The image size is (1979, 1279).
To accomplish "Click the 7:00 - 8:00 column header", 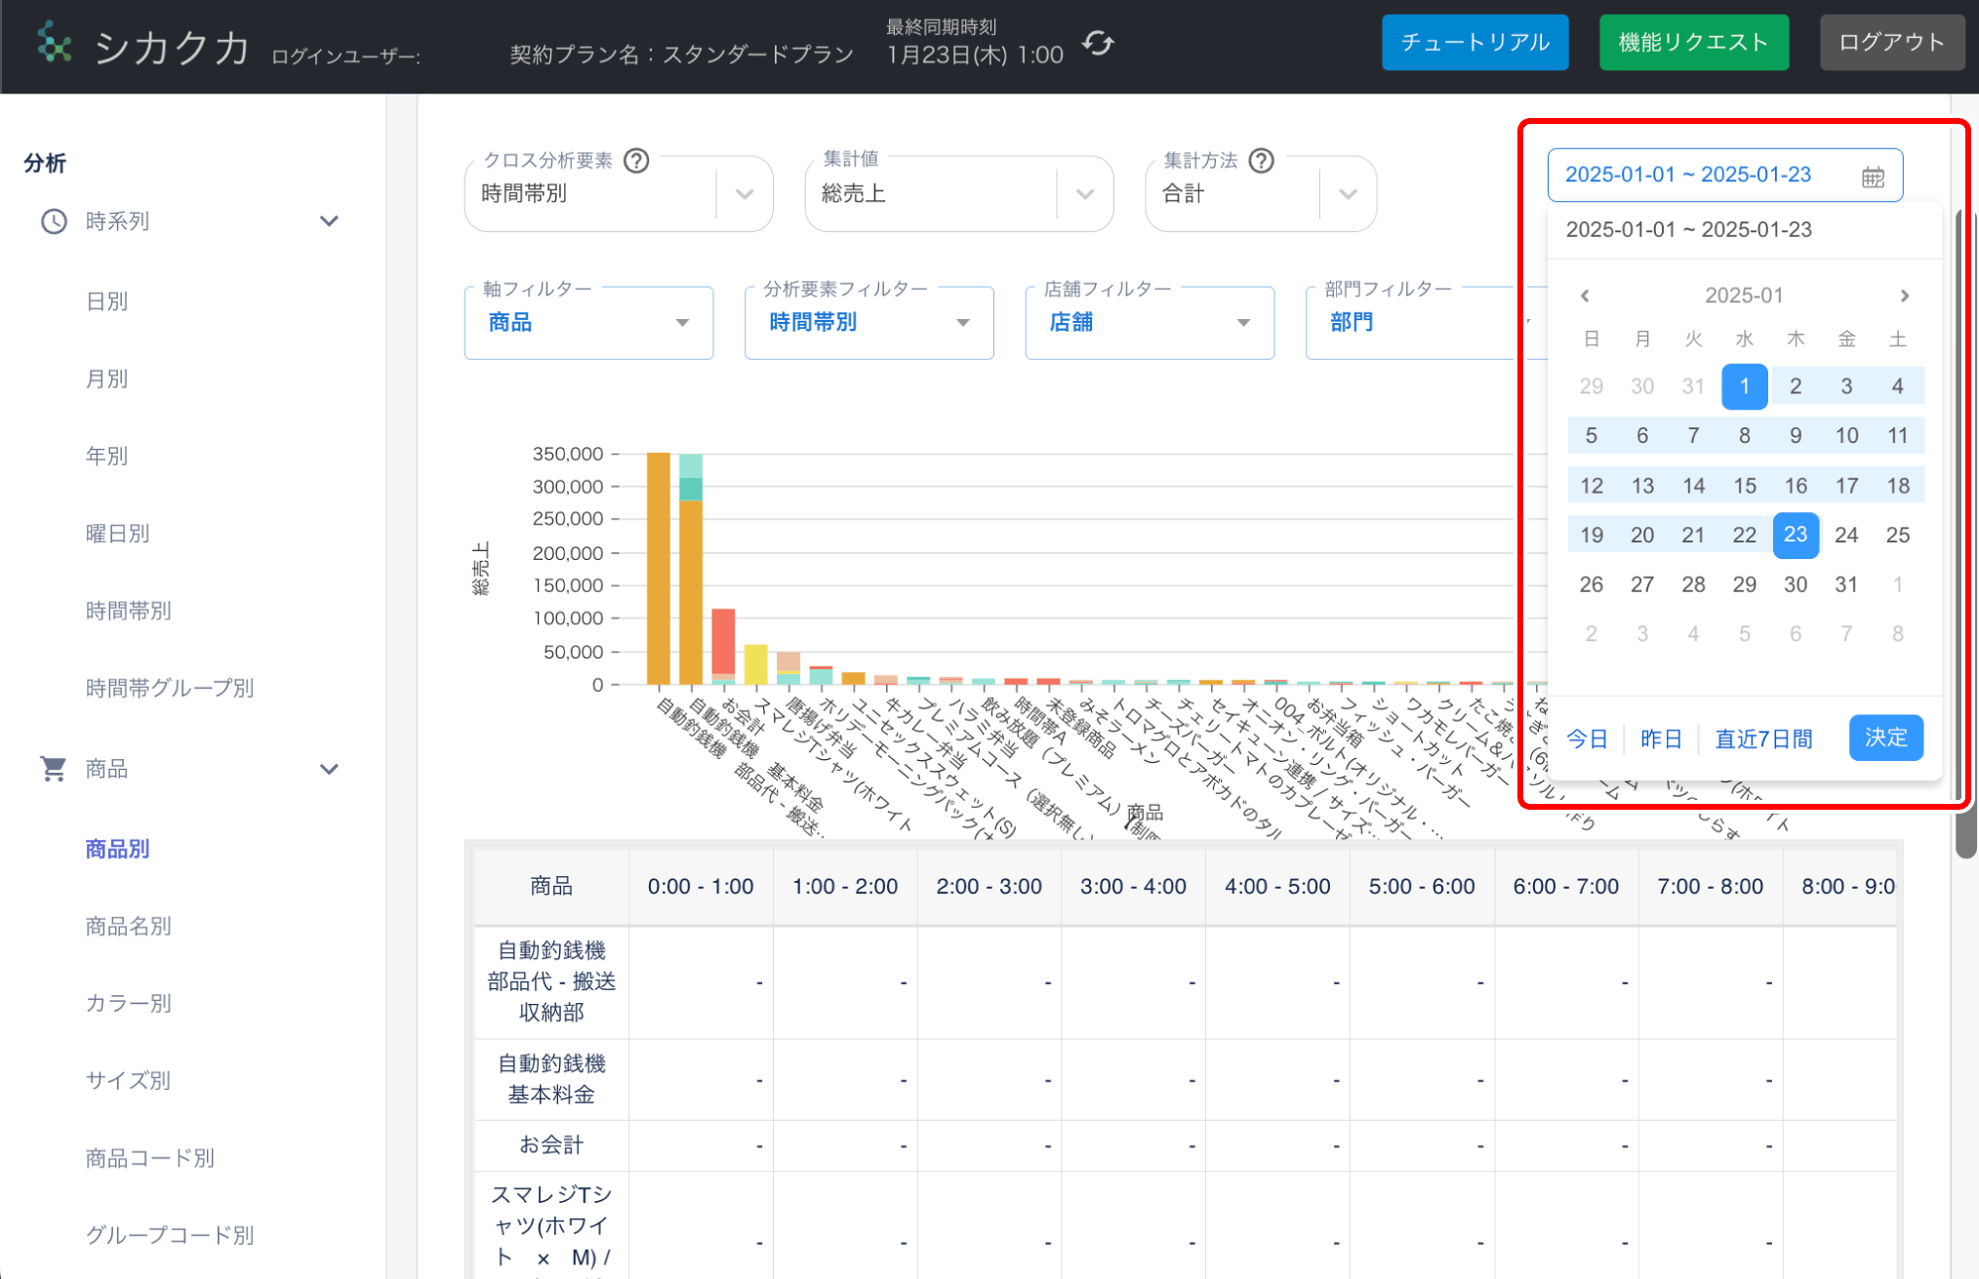I will click(x=1710, y=886).
